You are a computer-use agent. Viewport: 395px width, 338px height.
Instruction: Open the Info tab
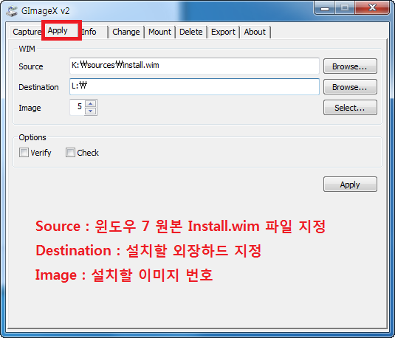tap(93, 32)
